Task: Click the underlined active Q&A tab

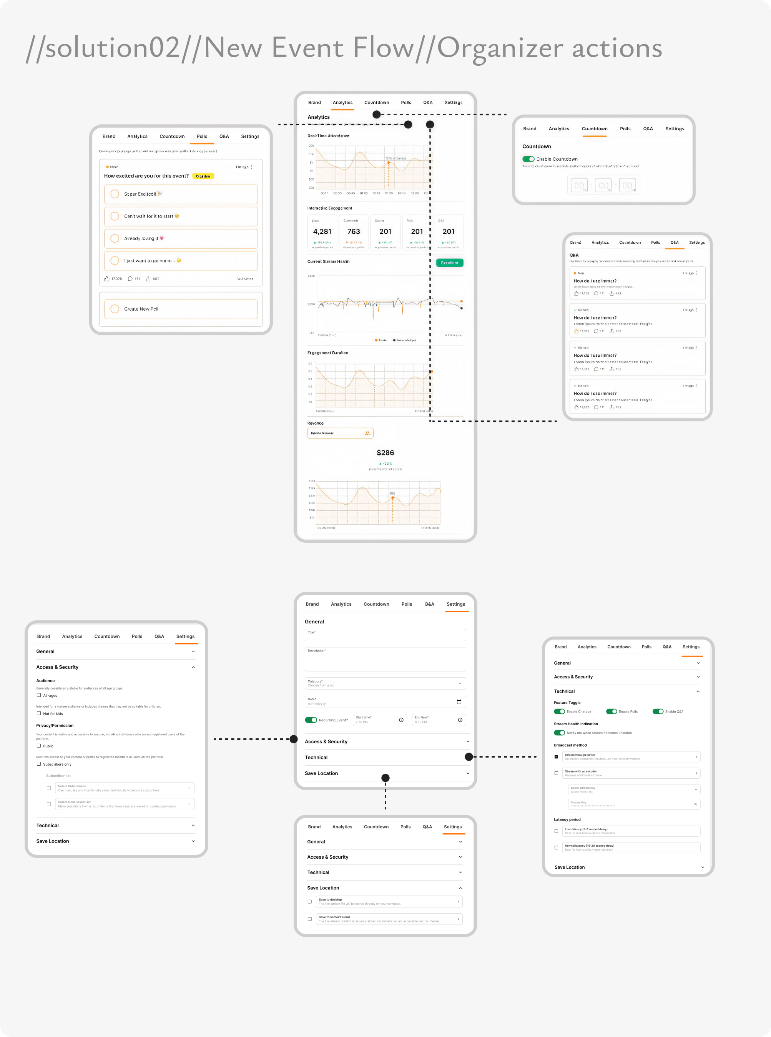Action: pos(675,242)
